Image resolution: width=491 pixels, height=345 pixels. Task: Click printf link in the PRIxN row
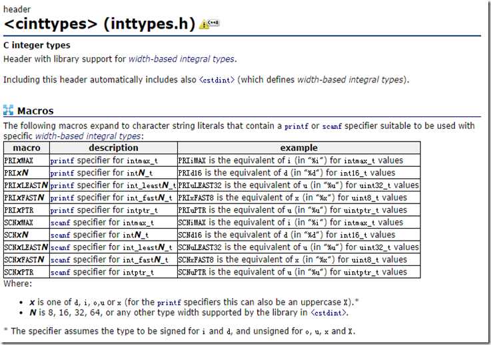point(62,173)
